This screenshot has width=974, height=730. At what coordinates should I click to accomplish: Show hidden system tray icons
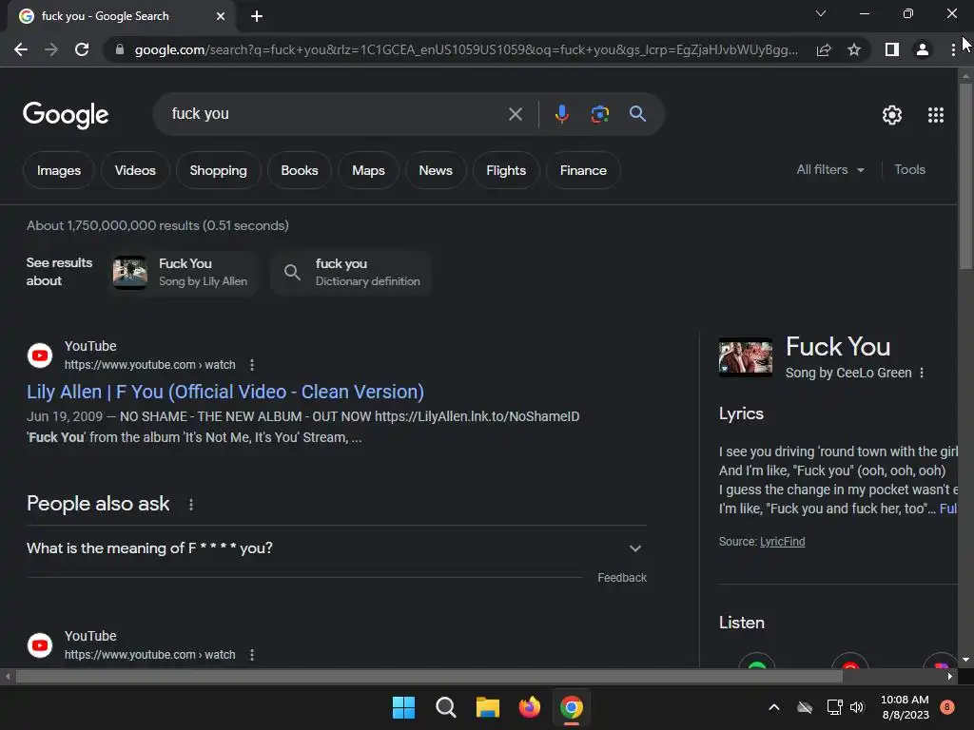pyautogui.click(x=774, y=707)
